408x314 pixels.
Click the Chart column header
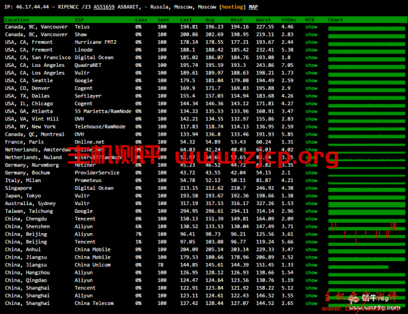click(x=335, y=20)
